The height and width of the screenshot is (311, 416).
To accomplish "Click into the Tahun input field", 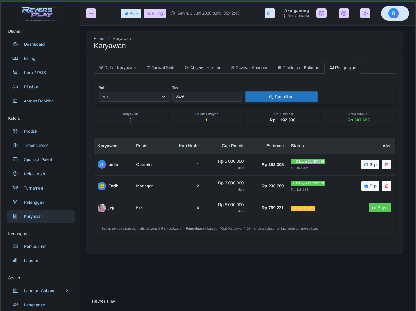I will [208, 97].
